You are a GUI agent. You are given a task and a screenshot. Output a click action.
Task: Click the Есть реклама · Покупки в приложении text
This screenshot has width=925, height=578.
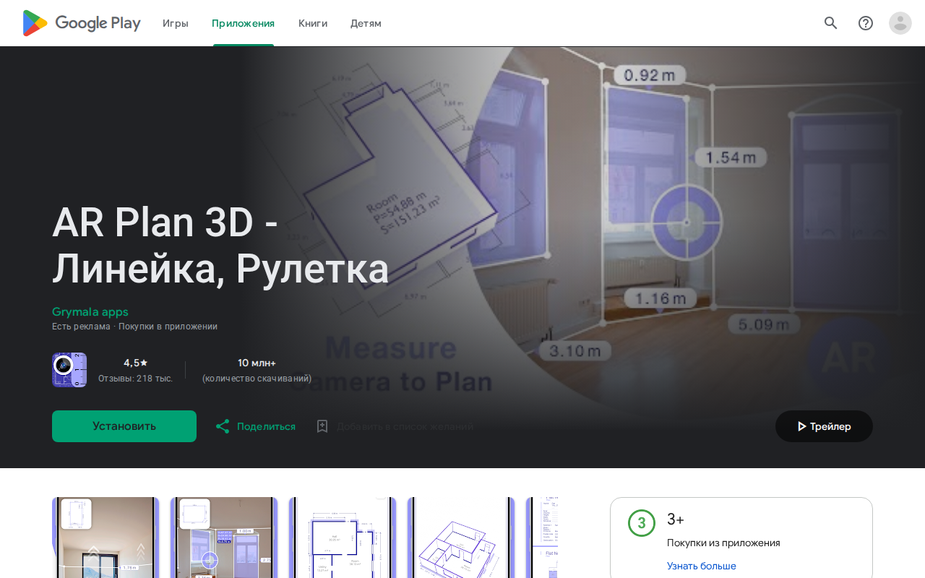pyautogui.click(x=134, y=327)
